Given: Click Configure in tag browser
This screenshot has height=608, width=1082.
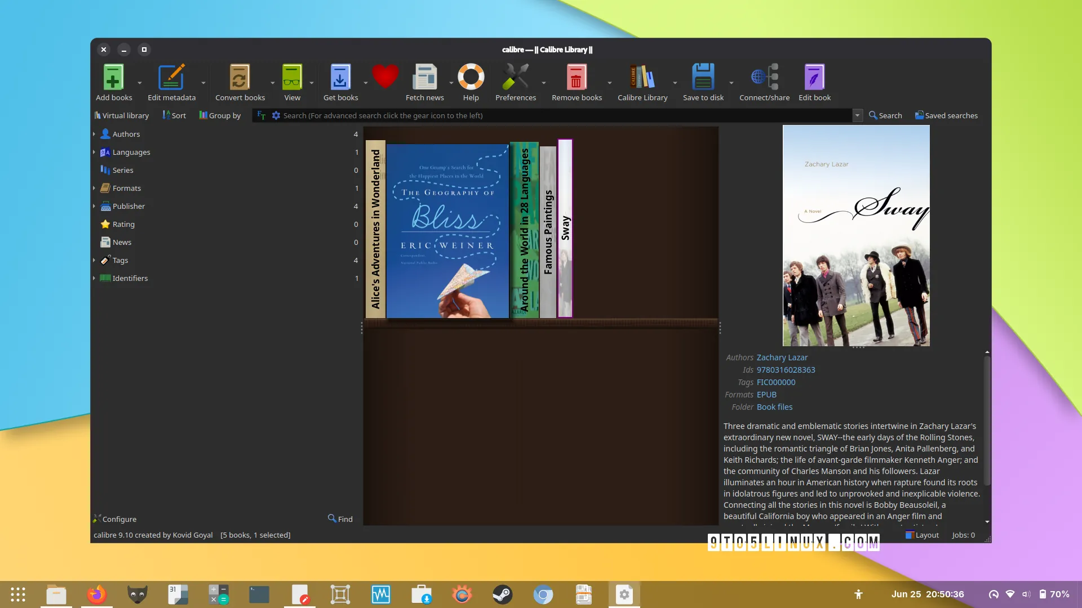Looking at the screenshot, I should tap(115, 519).
